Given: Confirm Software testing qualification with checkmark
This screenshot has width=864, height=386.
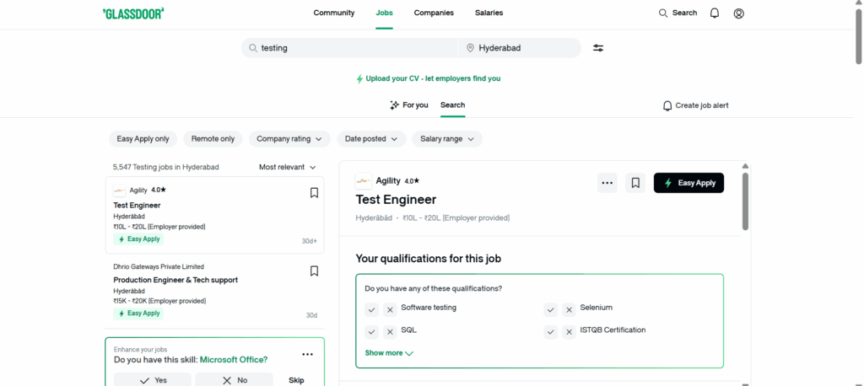Looking at the screenshot, I should tap(372, 309).
